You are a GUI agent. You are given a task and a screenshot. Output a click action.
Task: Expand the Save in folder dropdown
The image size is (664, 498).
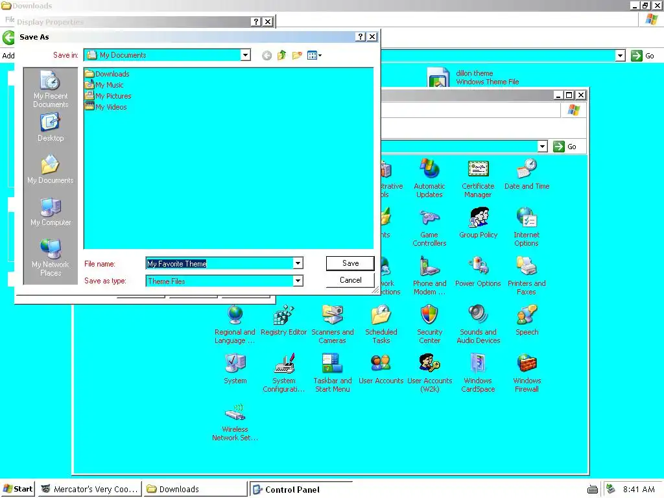(x=245, y=55)
